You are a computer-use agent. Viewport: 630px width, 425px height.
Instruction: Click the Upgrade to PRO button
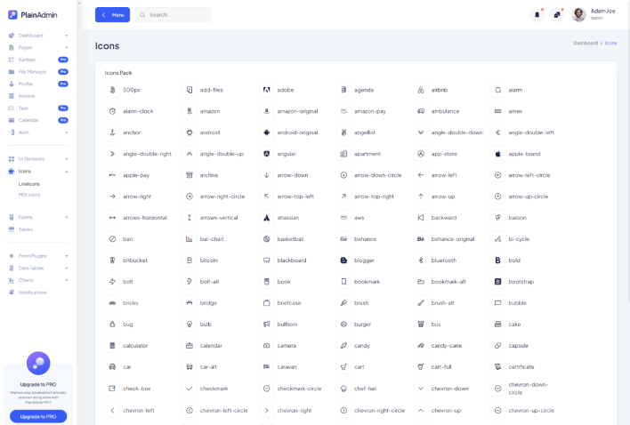click(x=38, y=416)
